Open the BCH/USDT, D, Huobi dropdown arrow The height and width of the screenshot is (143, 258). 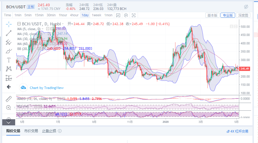pyautogui.click(x=63, y=24)
